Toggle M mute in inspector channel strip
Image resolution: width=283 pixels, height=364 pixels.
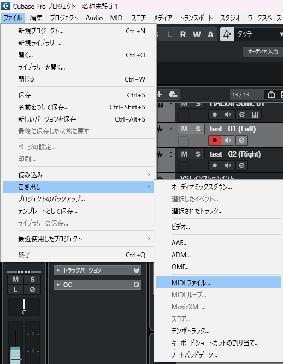pos(15,279)
